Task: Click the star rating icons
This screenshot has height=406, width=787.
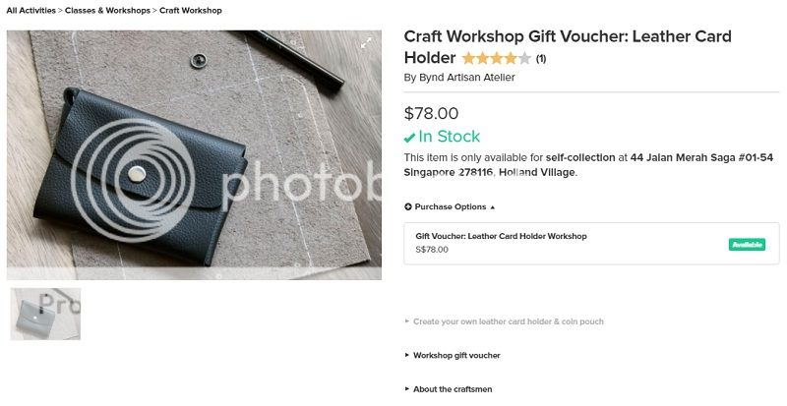Action: click(x=496, y=59)
